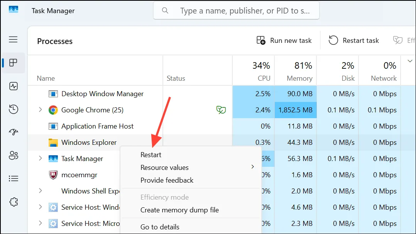
Task: Click the 1,852.5 MB memory cell
Action: coord(296,110)
